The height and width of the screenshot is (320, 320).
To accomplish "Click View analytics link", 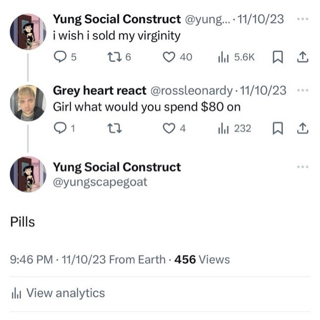I will point(65,293).
